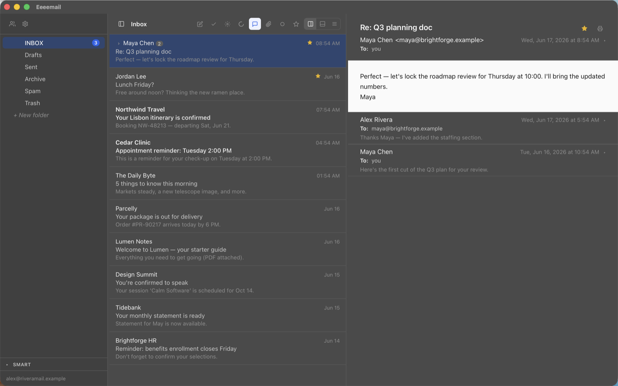618x386 pixels.
Task: Toggle star on Jordan Lee email
Action: pyautogui.click(x=318, y=76)
